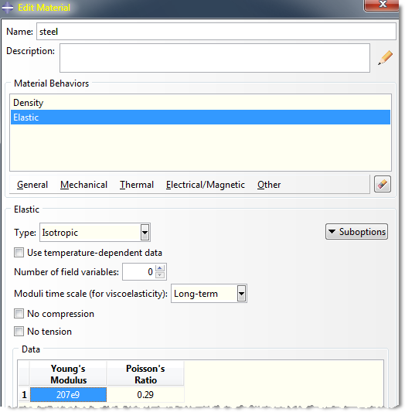
Task: Open the Thermal menu
Action: point(137,185)
